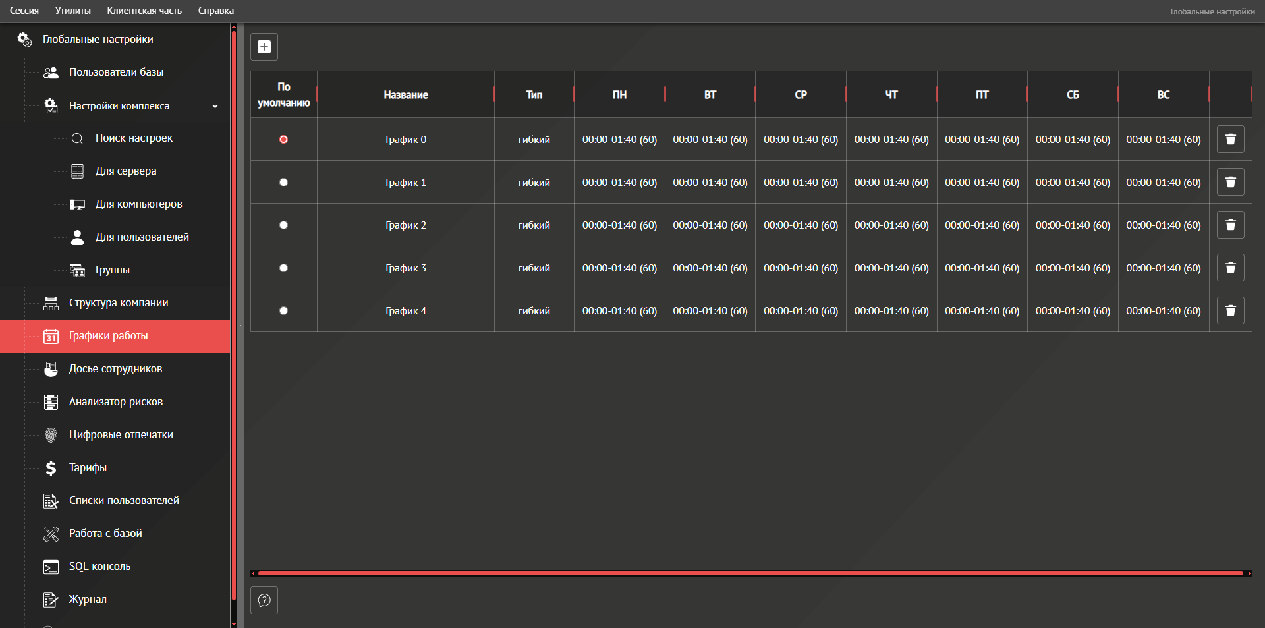The image size is (1265, 628).
Task: Click the add new schedule plus button
Action: 264,47
